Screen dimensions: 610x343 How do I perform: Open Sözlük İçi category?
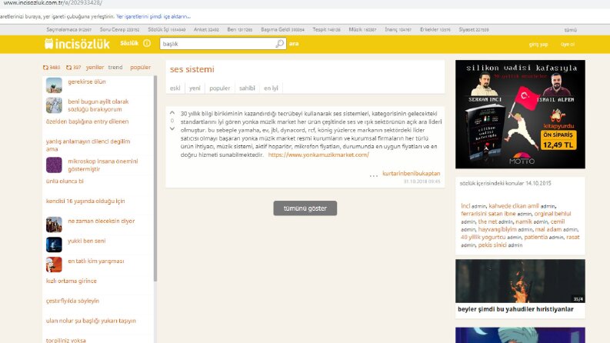point(166,29)
